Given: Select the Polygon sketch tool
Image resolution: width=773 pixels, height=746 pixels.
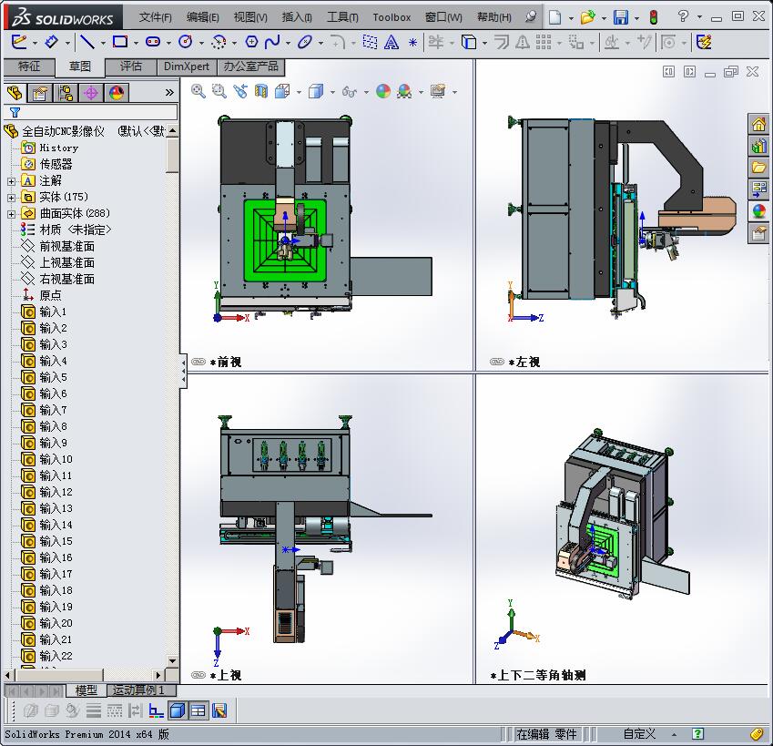Looking at the screenshot, I should (x=251, y=42).
